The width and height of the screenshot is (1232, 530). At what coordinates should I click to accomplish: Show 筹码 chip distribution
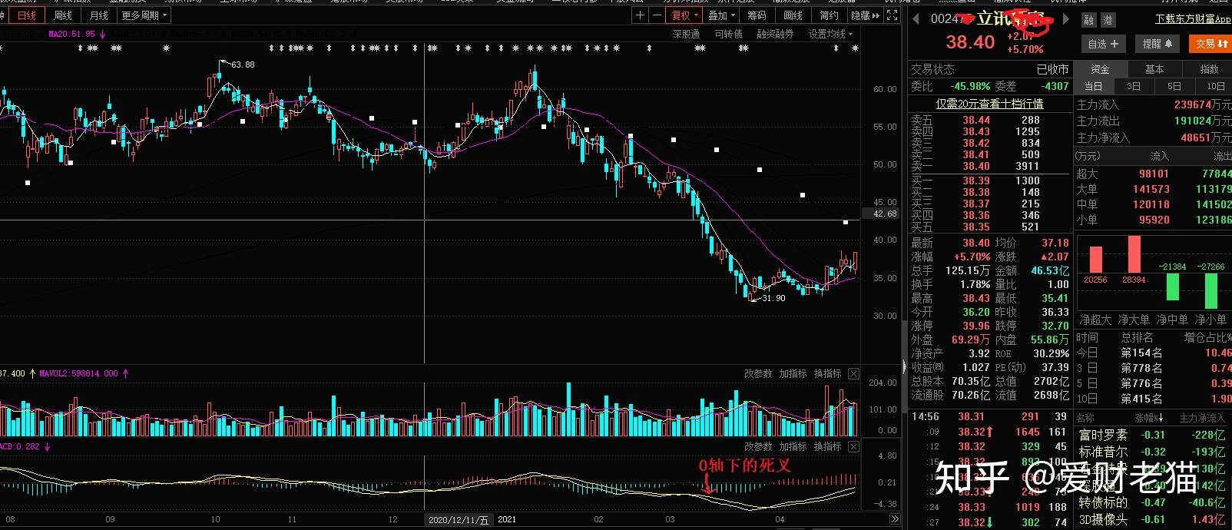coord(757,15)
